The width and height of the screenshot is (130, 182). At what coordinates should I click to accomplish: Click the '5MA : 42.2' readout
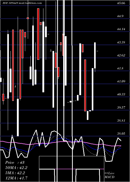(x=15, y=173)
